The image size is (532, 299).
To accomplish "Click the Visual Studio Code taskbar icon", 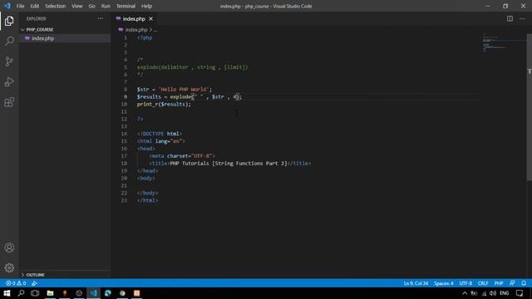I will [93, 293].
